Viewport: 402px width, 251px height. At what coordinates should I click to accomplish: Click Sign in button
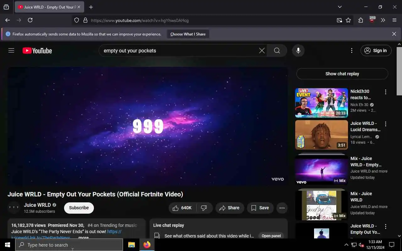pos(376,51)
